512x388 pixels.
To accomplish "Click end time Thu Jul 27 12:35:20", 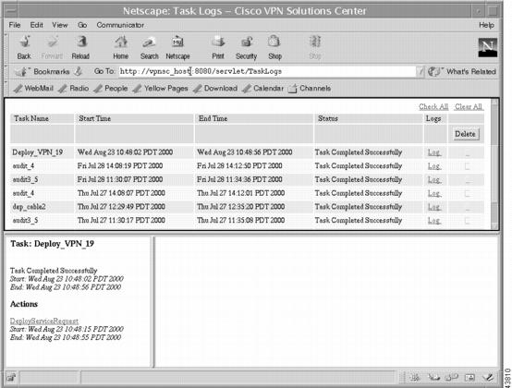I will (240, 207).
